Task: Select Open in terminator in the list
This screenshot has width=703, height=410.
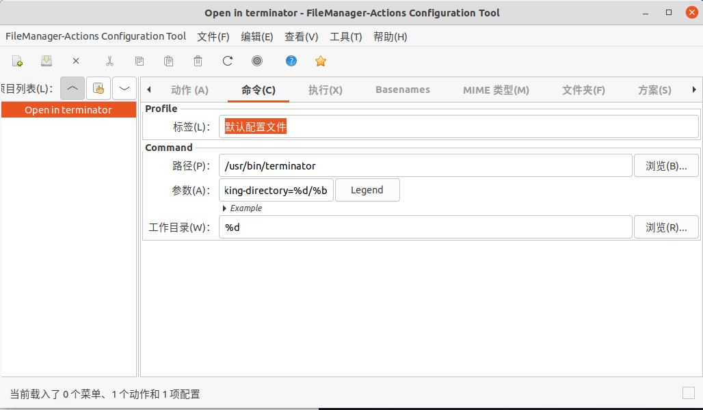Action: coord(68,110)
